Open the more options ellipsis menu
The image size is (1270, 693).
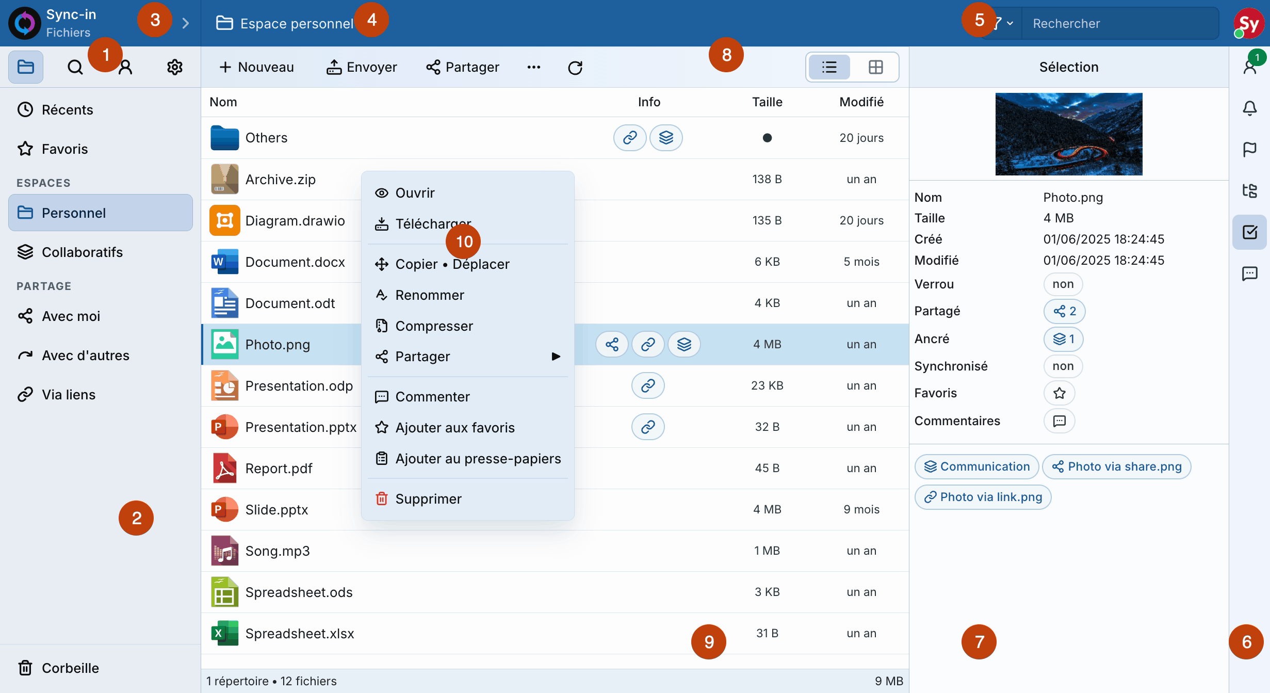point(534,67)
